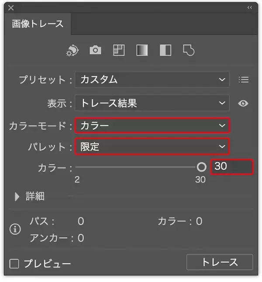262x282 pixels.
Task: Open the カラーモード dropdown showing カラー
Action: (152, 125)
